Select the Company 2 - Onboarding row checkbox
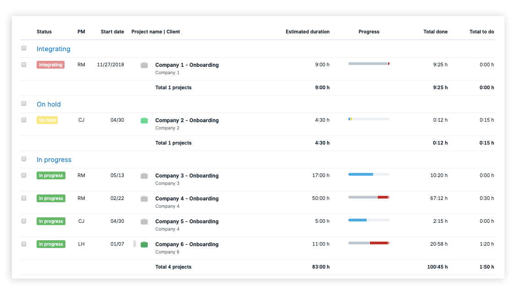 (x=24, y=120)
